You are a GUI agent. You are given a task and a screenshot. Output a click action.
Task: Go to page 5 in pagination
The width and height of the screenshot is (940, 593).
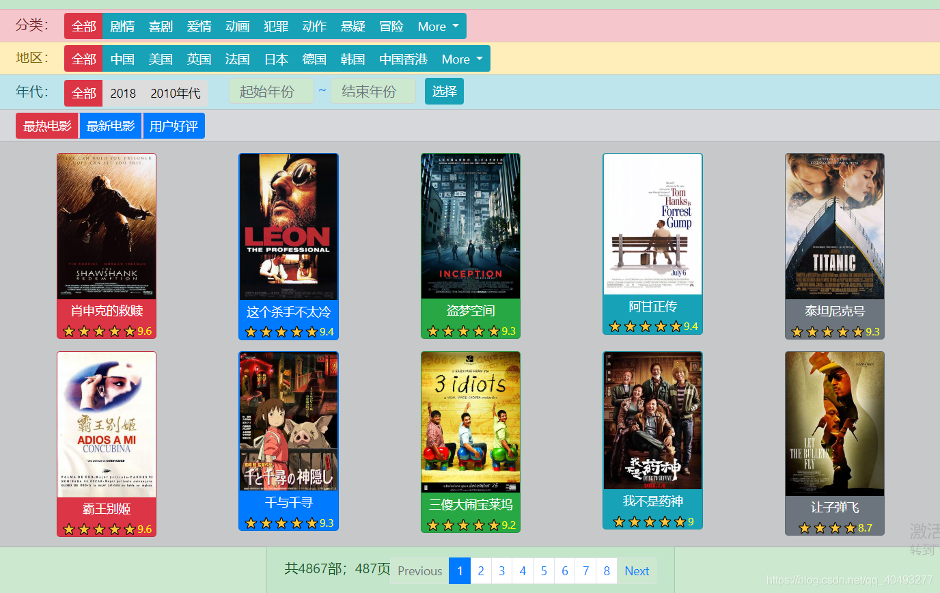tap(544, 571)
